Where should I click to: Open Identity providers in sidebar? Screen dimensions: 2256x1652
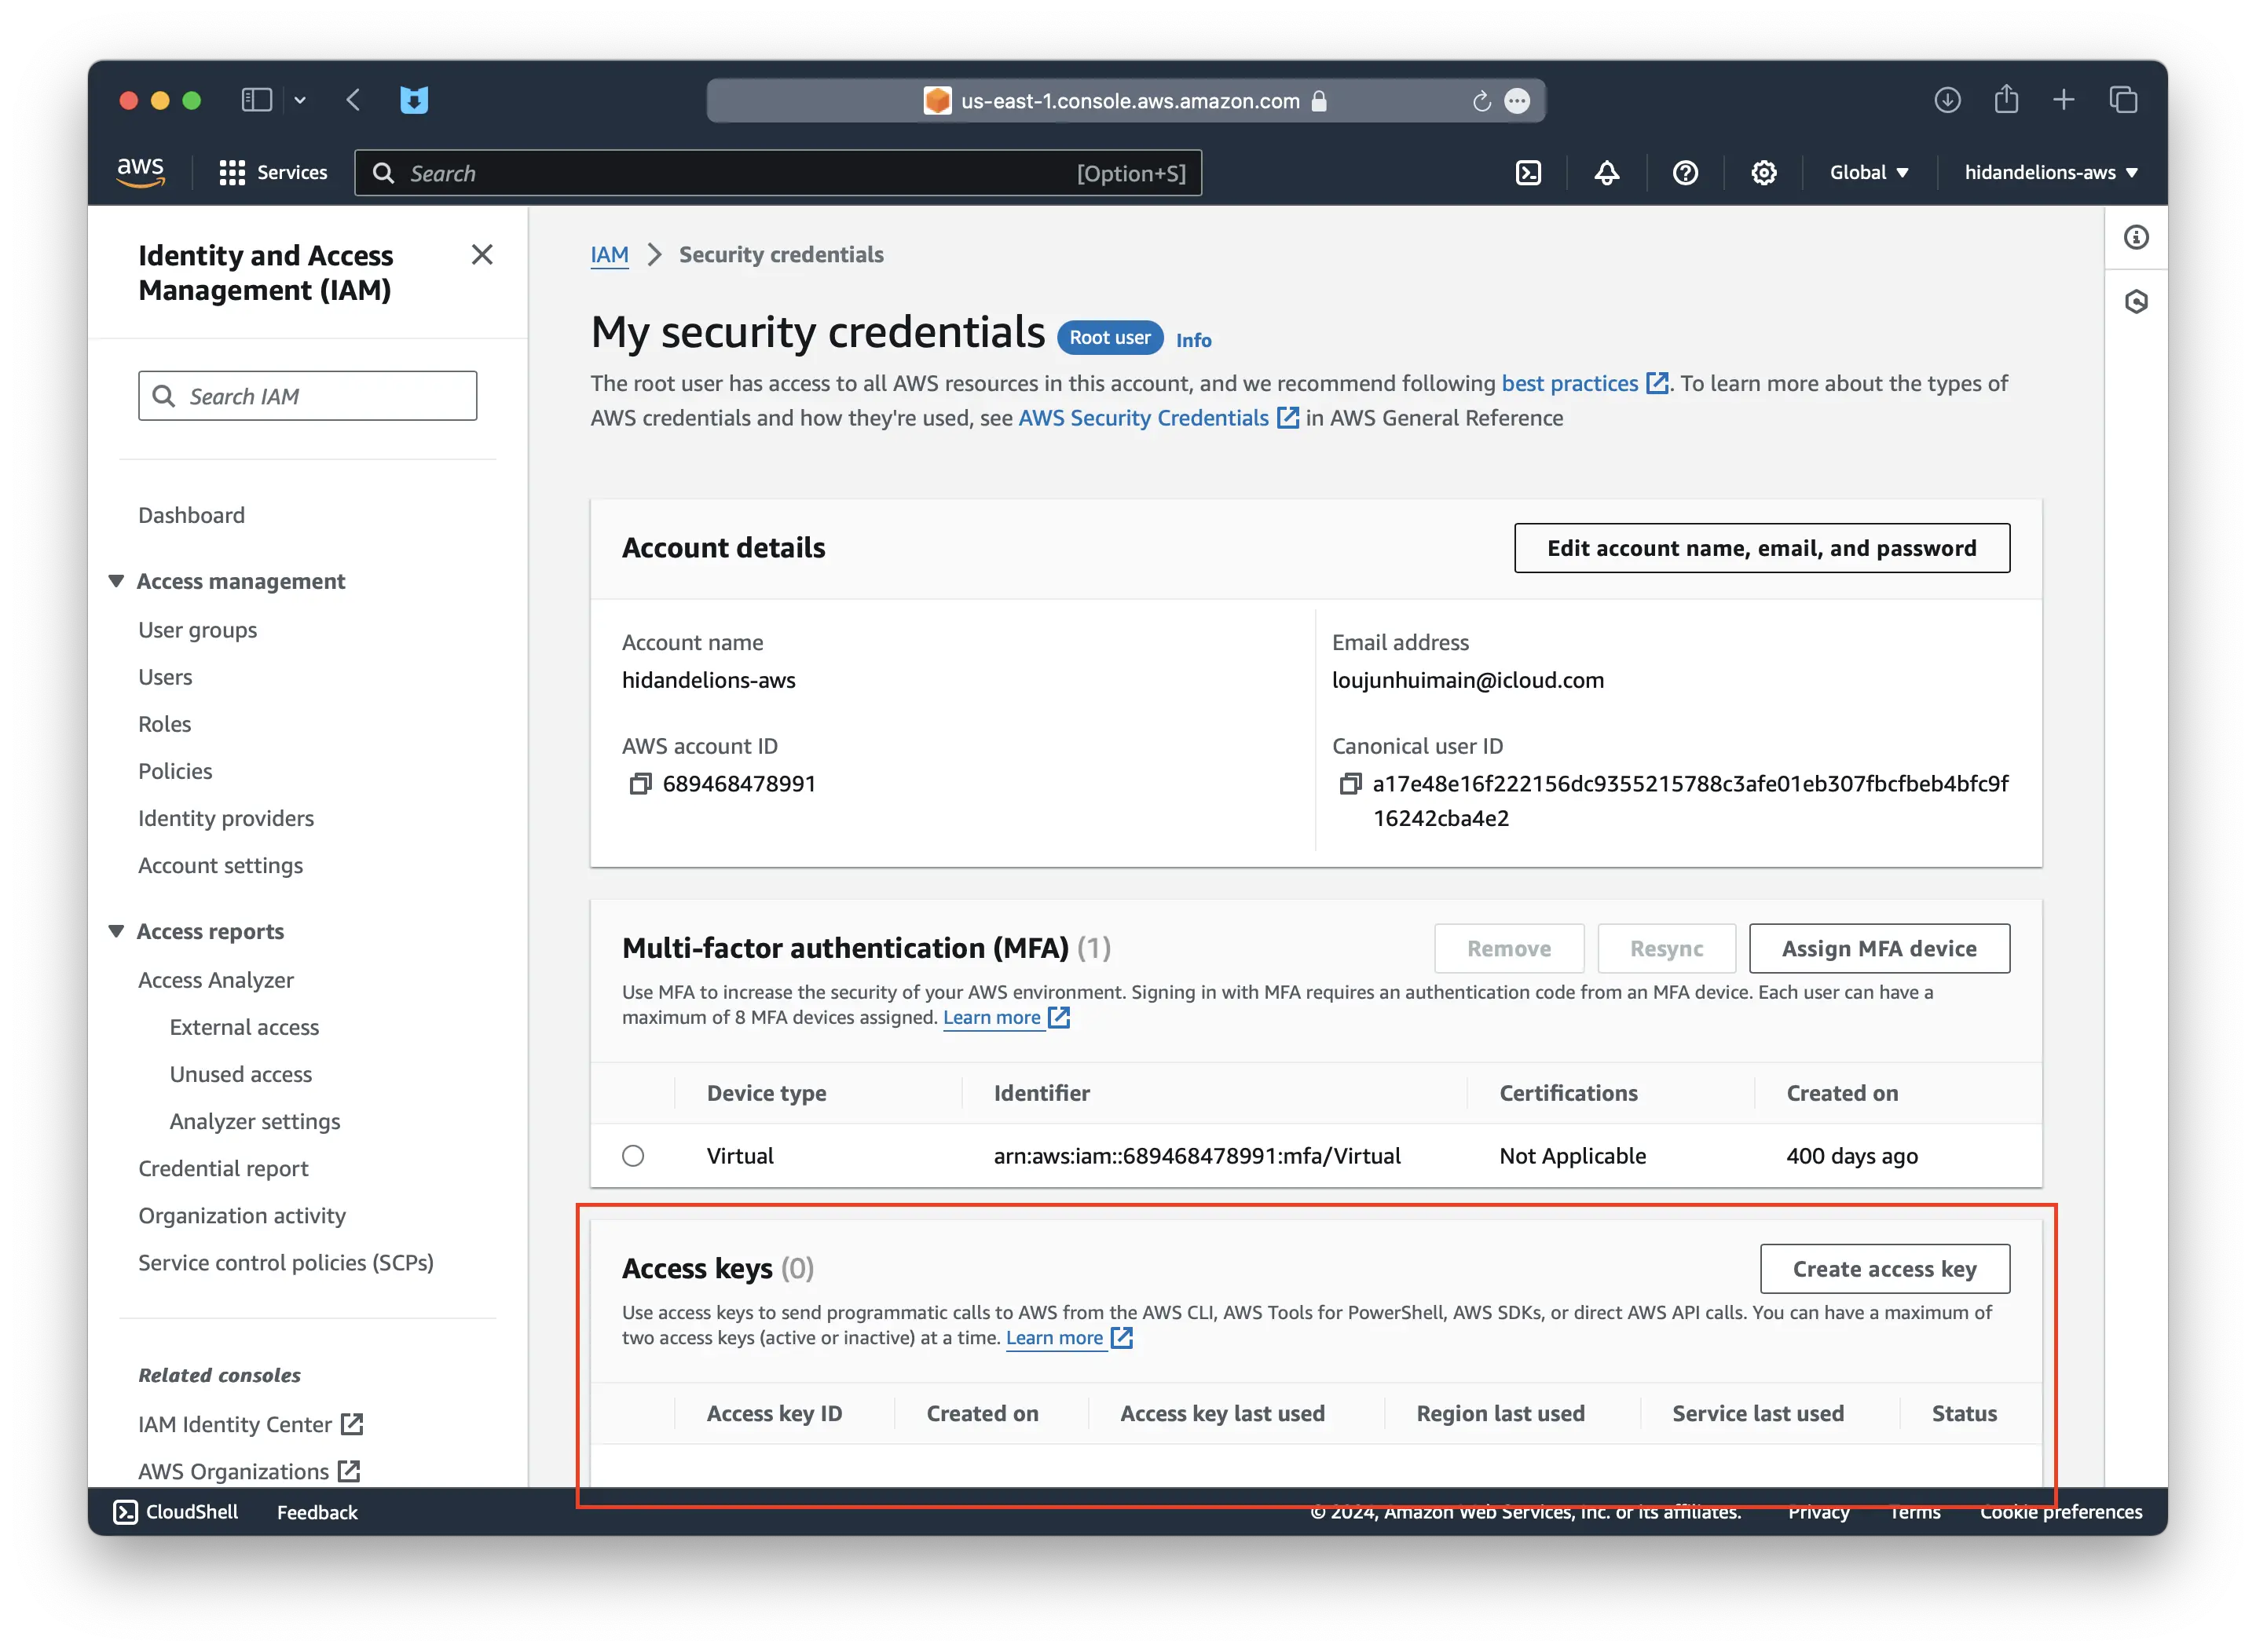(x=226, y=818)
